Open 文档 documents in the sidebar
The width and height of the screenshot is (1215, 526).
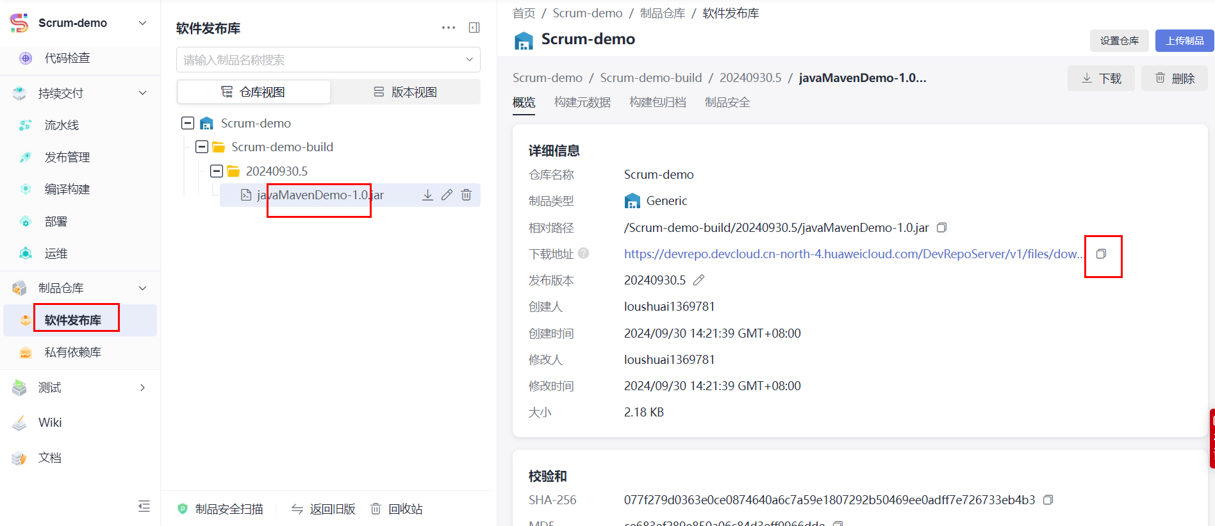50,457
